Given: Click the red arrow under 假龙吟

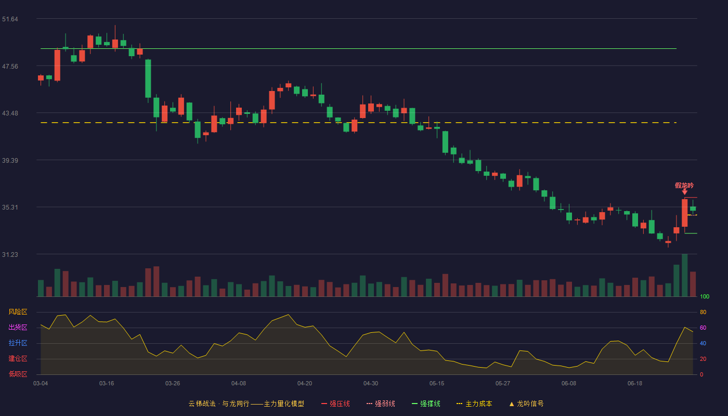Looking at the screenshot, I should [x=684, y=192].
